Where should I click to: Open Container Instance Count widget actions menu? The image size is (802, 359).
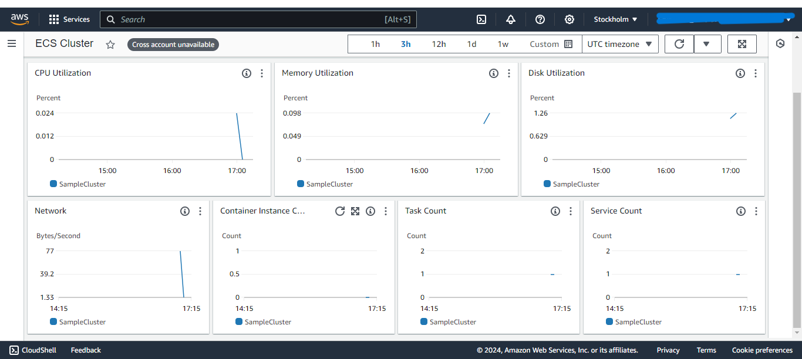pyautogui.click(x=386, y=211)
